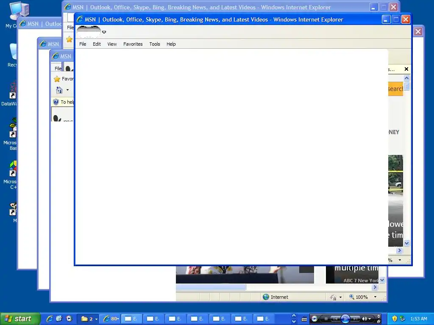The image size is (434, 325).
Task: Click the Play button on the taskbar media player
Action: coord(345,319)
